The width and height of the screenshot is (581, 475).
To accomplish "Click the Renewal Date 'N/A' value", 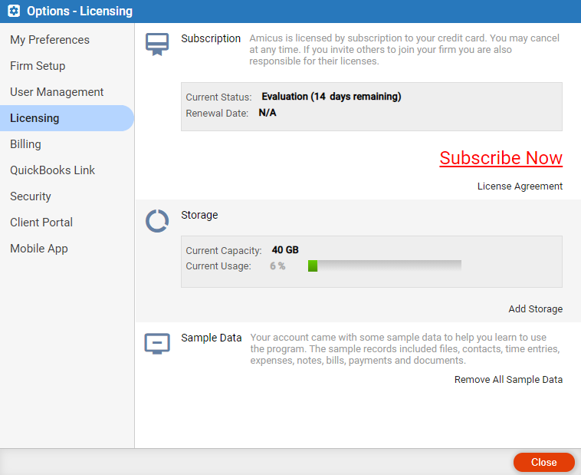I will 268,113.
